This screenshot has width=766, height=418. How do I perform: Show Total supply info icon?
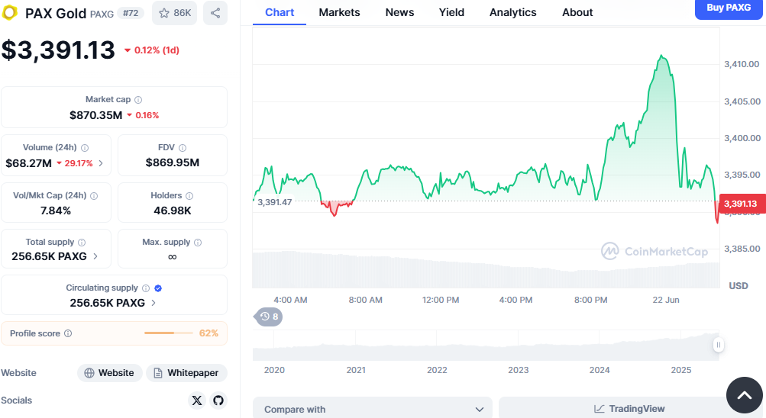coord(82,242)
